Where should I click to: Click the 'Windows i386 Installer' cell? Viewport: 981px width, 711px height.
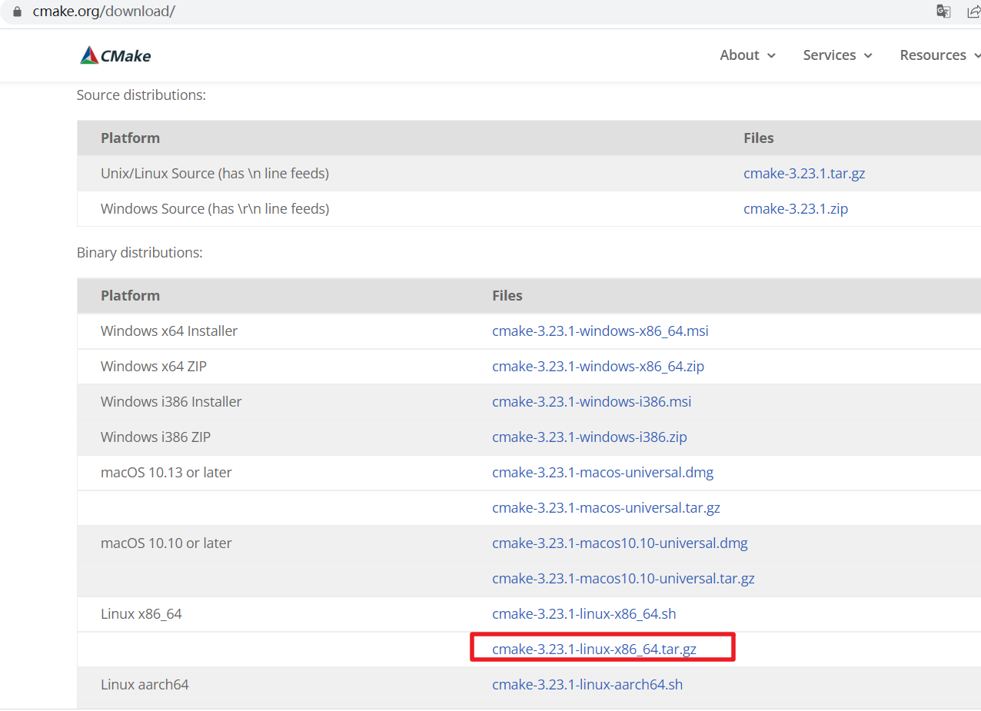171,402
